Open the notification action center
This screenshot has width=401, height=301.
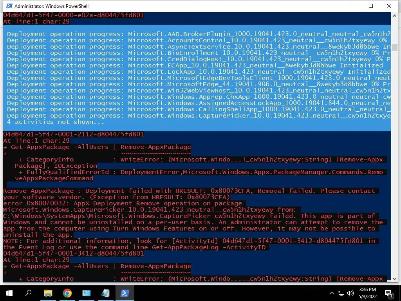point(388,293)
